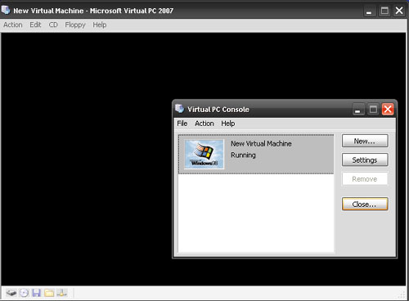Open the Floppy menu

pos(75,25)
